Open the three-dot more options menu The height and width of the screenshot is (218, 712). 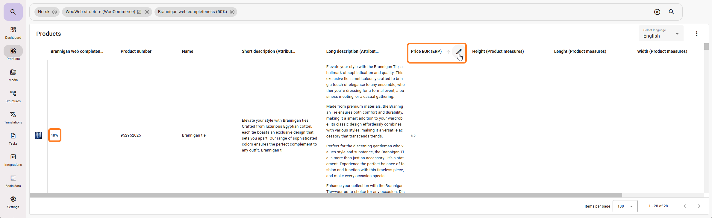[696, 34]
